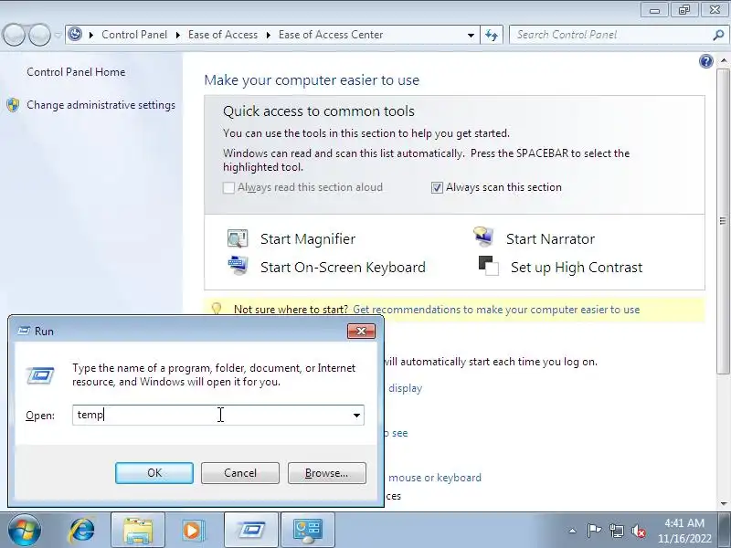Click the lightbulb icon beside Not sure where to start
731x548 pixels.
(217, 309)
